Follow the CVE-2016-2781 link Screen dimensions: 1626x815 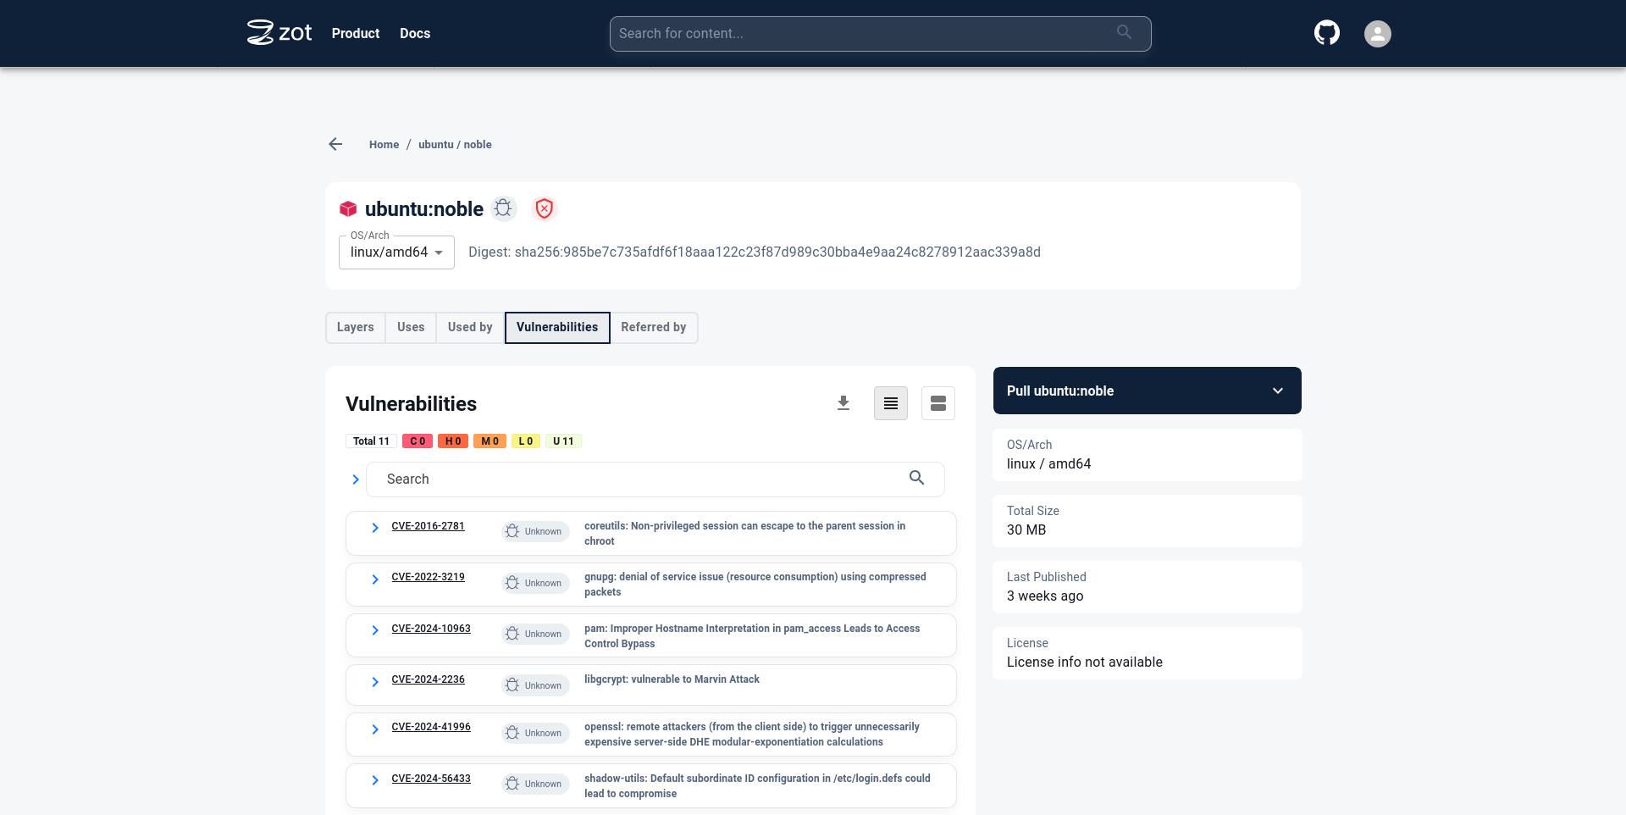tap(428, 526)
